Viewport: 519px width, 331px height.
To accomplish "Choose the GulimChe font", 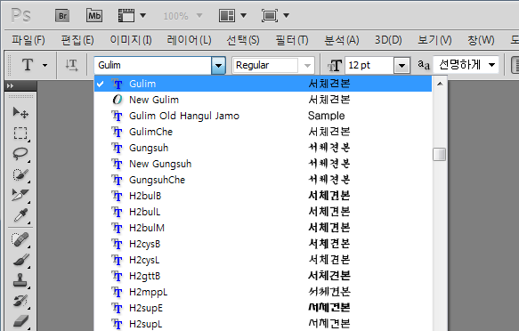I will click(x=264, y=132).
